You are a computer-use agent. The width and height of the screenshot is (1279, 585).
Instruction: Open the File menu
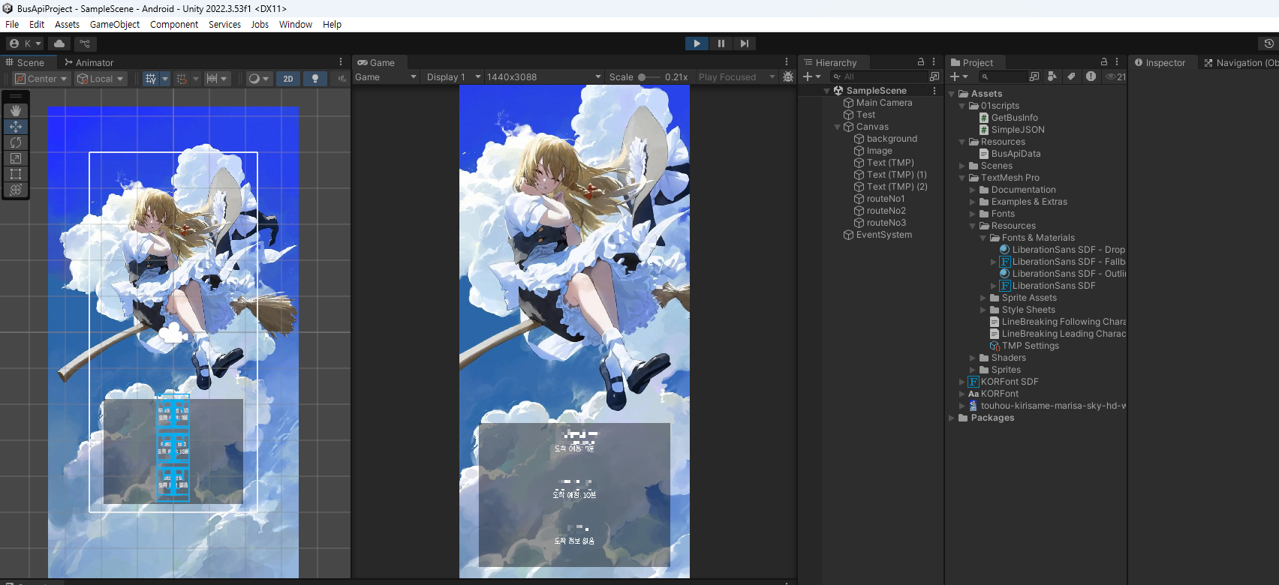12,25
